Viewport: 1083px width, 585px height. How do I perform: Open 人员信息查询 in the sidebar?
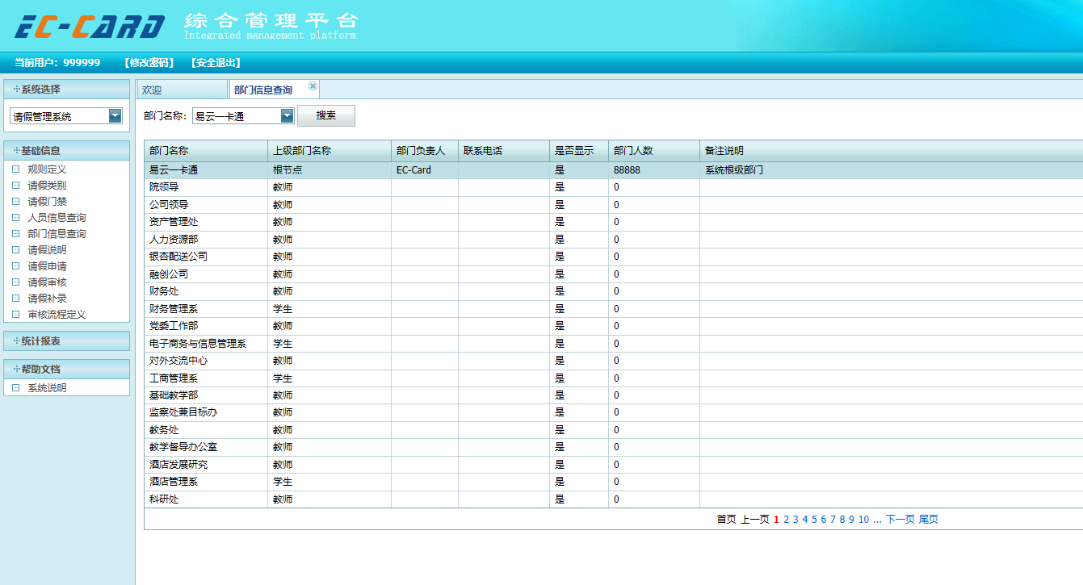(x=57, y=218)
